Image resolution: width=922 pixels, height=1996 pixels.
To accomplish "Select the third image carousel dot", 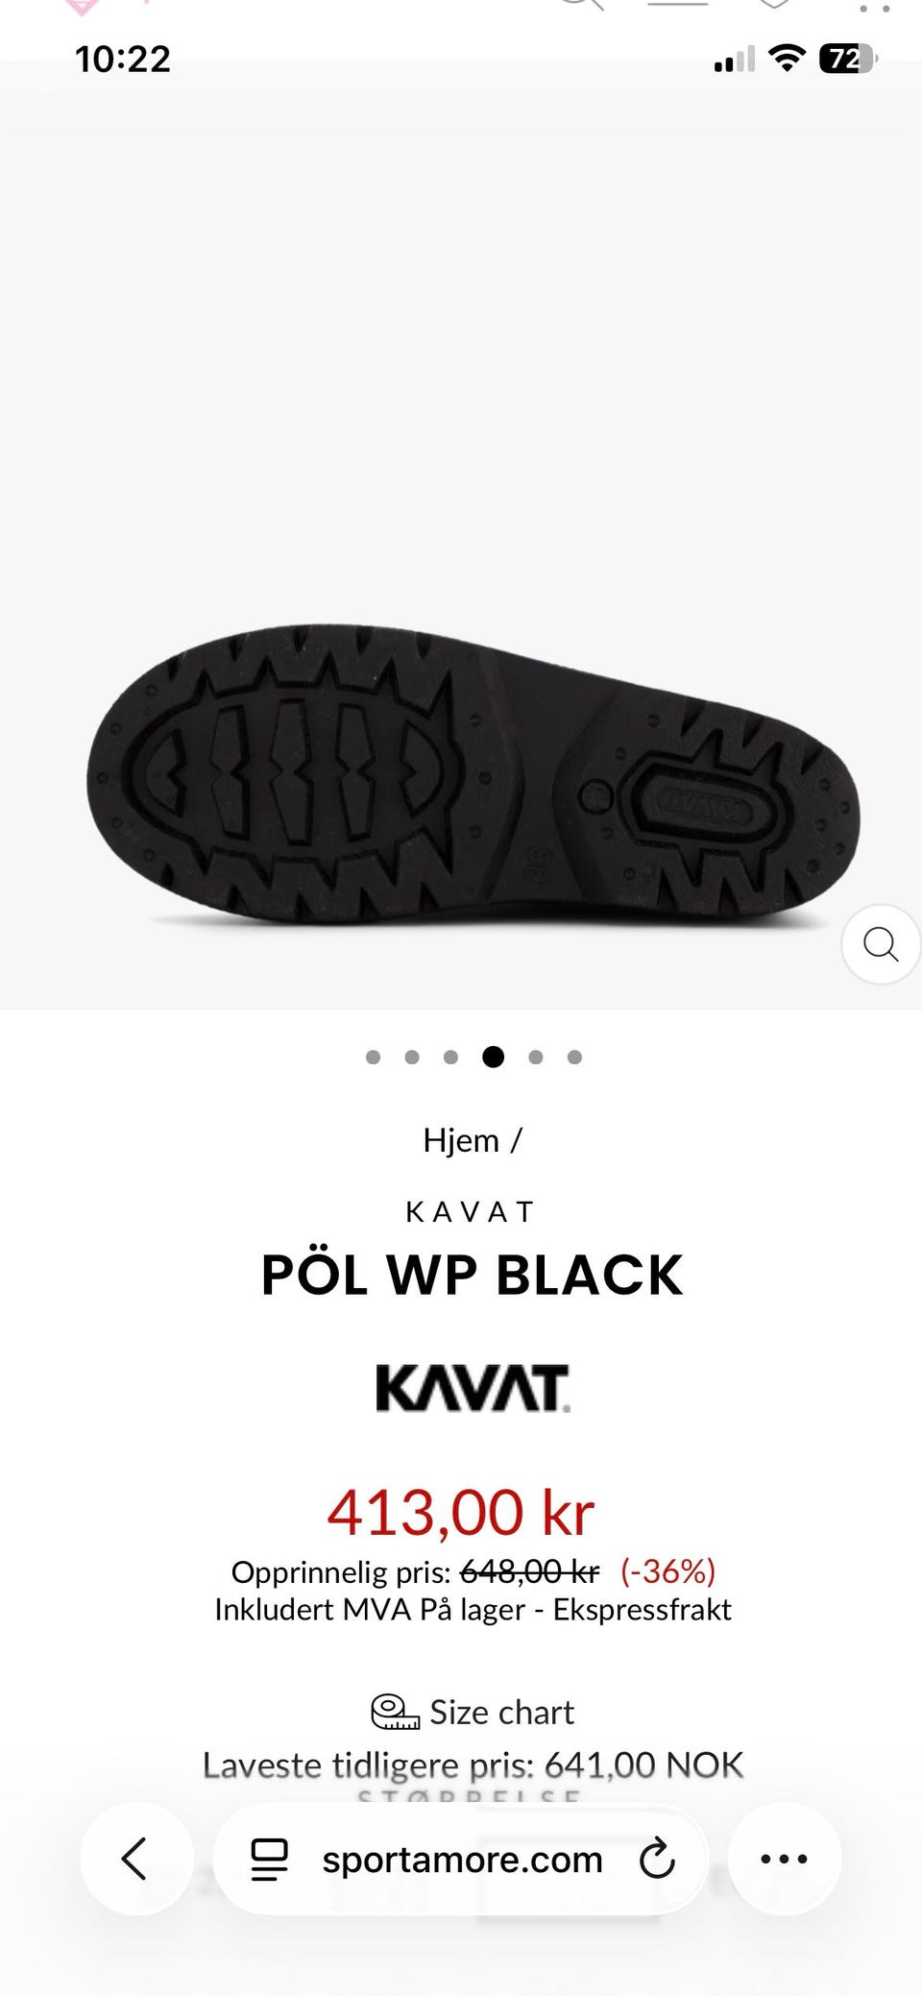I will (x=450, y=1058).
